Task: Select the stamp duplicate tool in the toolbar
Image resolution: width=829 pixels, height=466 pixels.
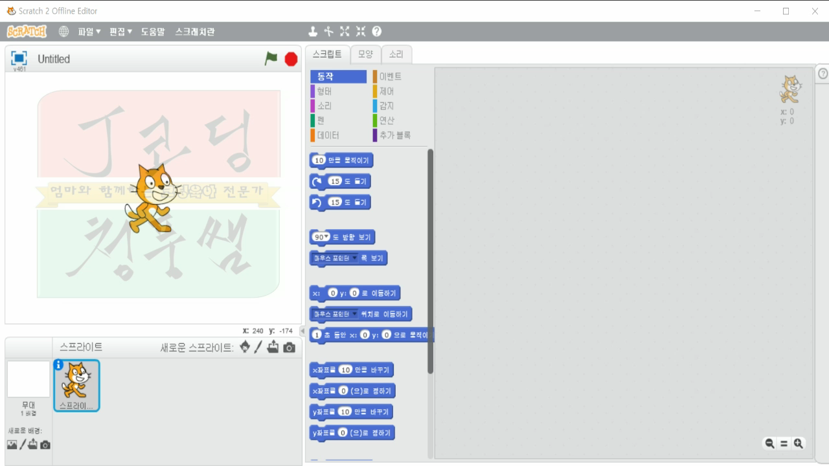Action: tap(314, 30)
